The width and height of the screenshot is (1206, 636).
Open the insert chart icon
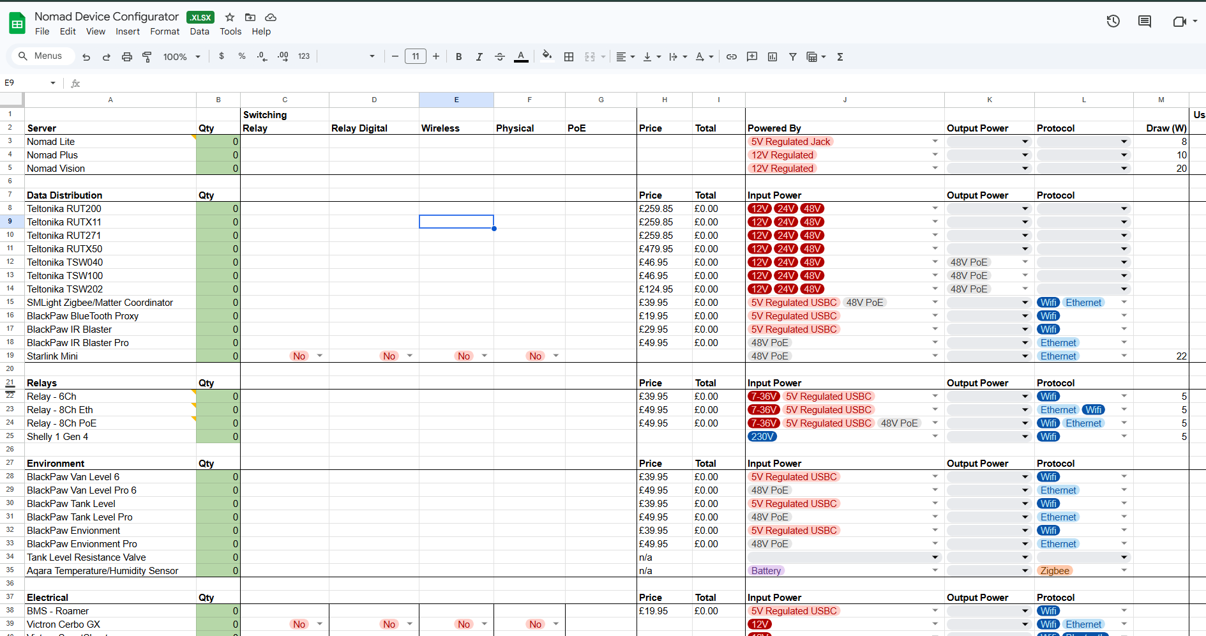773,57
